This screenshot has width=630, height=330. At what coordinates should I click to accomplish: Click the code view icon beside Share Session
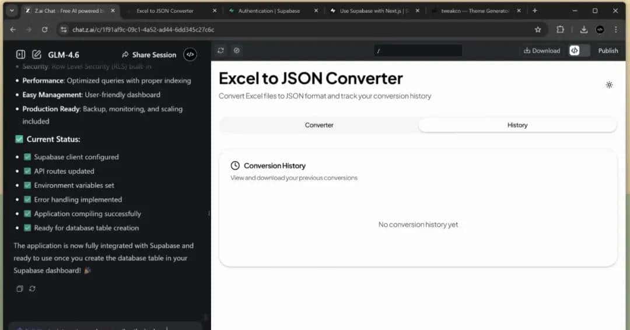190,55
